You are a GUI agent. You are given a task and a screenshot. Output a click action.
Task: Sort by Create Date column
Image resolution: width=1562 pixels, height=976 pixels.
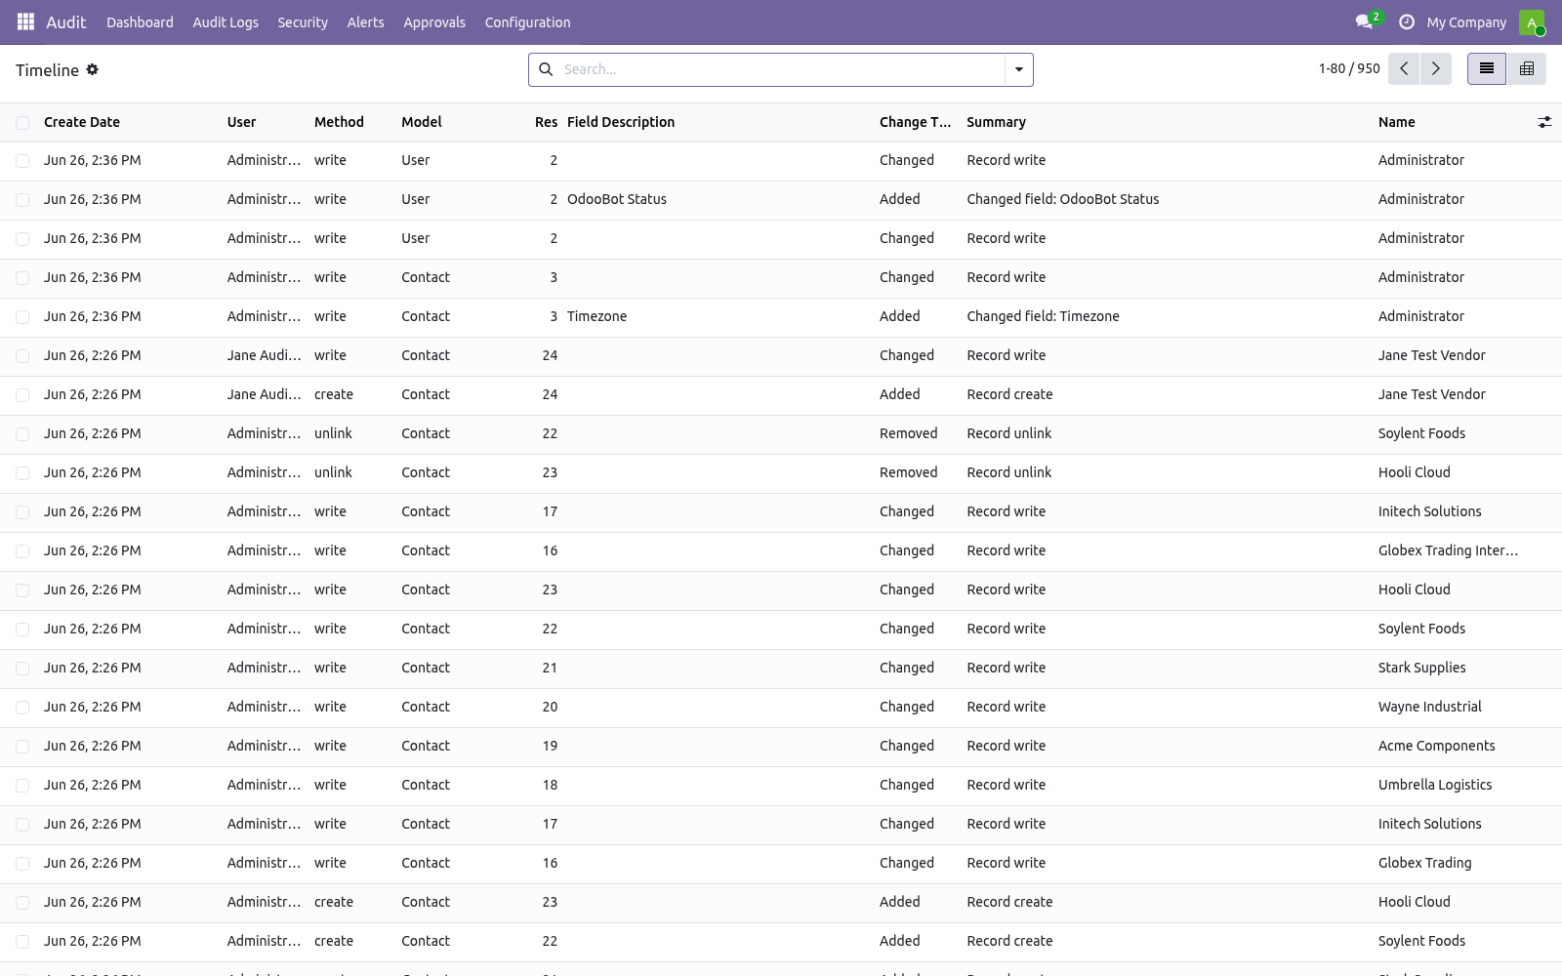click(82, 122)
